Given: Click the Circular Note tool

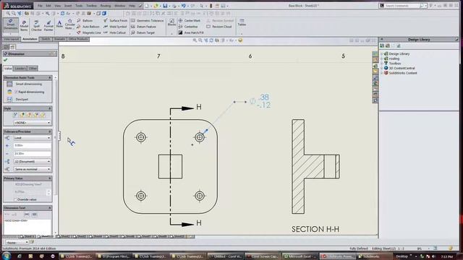Looking at the screenshot, I should 69,24.
